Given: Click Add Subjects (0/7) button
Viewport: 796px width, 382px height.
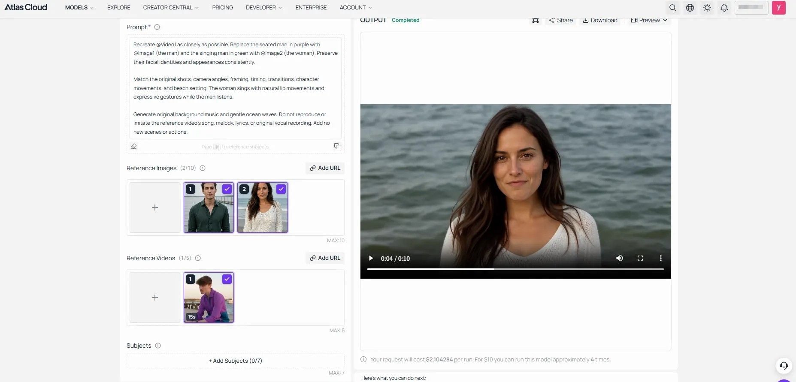Looking at the screenshot, I should coord(235,361).
